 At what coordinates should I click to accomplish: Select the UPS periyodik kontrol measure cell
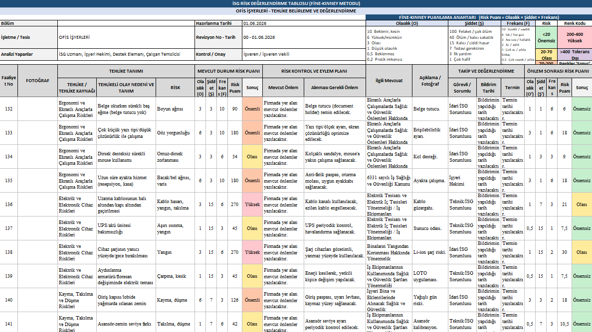tap(335, 228)
